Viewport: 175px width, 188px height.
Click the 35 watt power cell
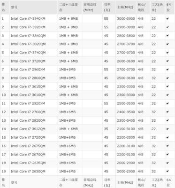[106, 129]
